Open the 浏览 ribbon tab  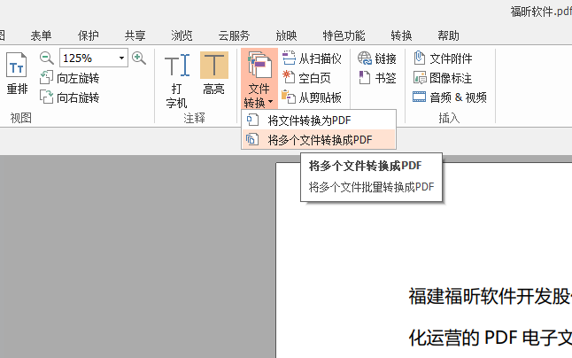(182, 35)
